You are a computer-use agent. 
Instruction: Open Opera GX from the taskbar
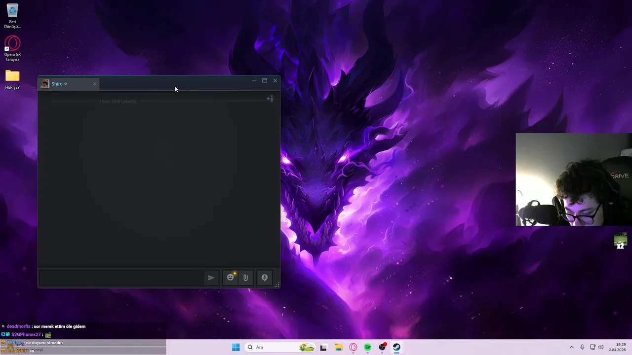coord(353,347)
